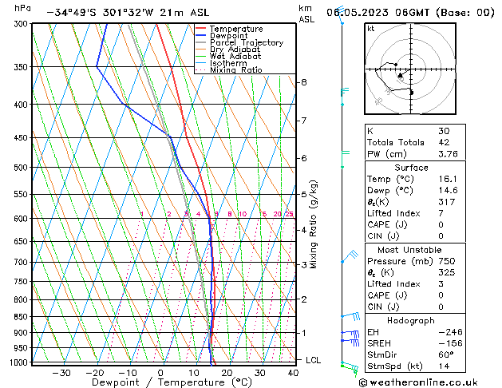
Task: Click the date label 06.05.2023 06GMT
Action: pos(378,13)
